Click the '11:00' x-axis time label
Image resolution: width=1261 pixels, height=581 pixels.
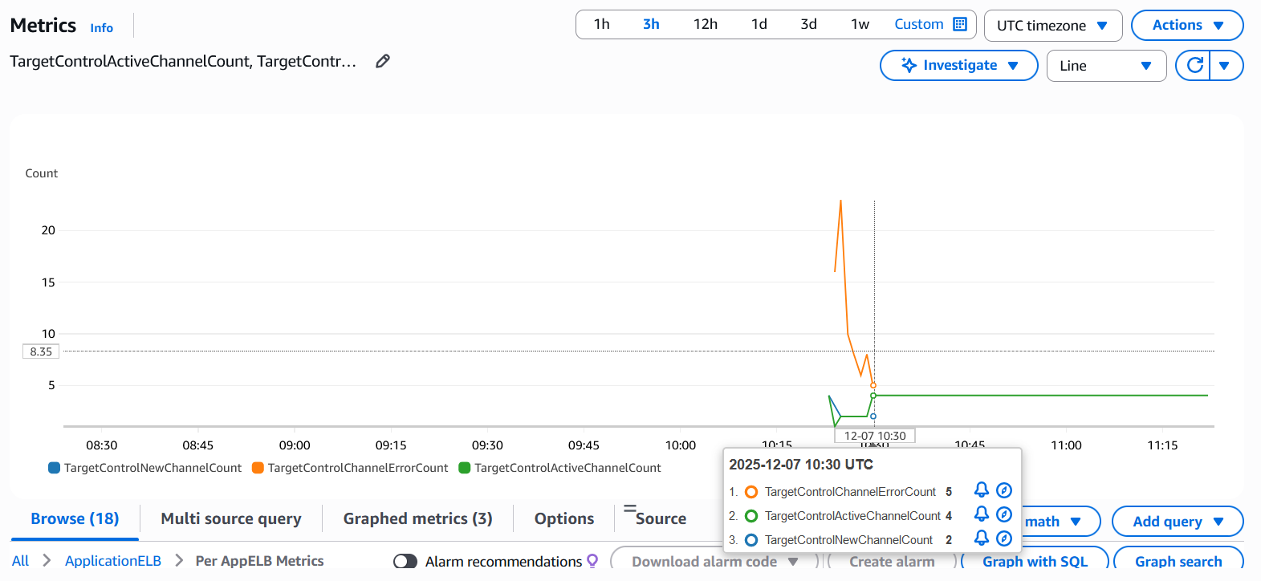click(1066, 445)
